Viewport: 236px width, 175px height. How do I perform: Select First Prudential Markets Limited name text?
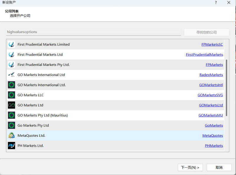tap(43, 44)
